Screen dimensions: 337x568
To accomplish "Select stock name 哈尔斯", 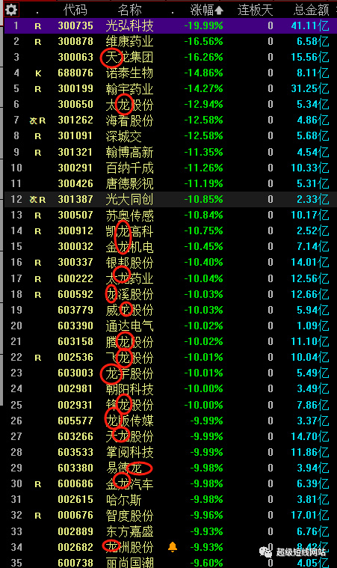I will pyautogui.click(x=123, y=500).
